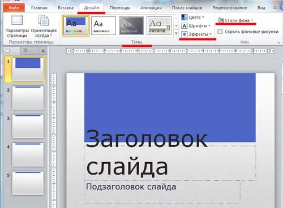283x208 pixels.
Task: Move themes gallery down one row
Action: (x=176, y=26)
